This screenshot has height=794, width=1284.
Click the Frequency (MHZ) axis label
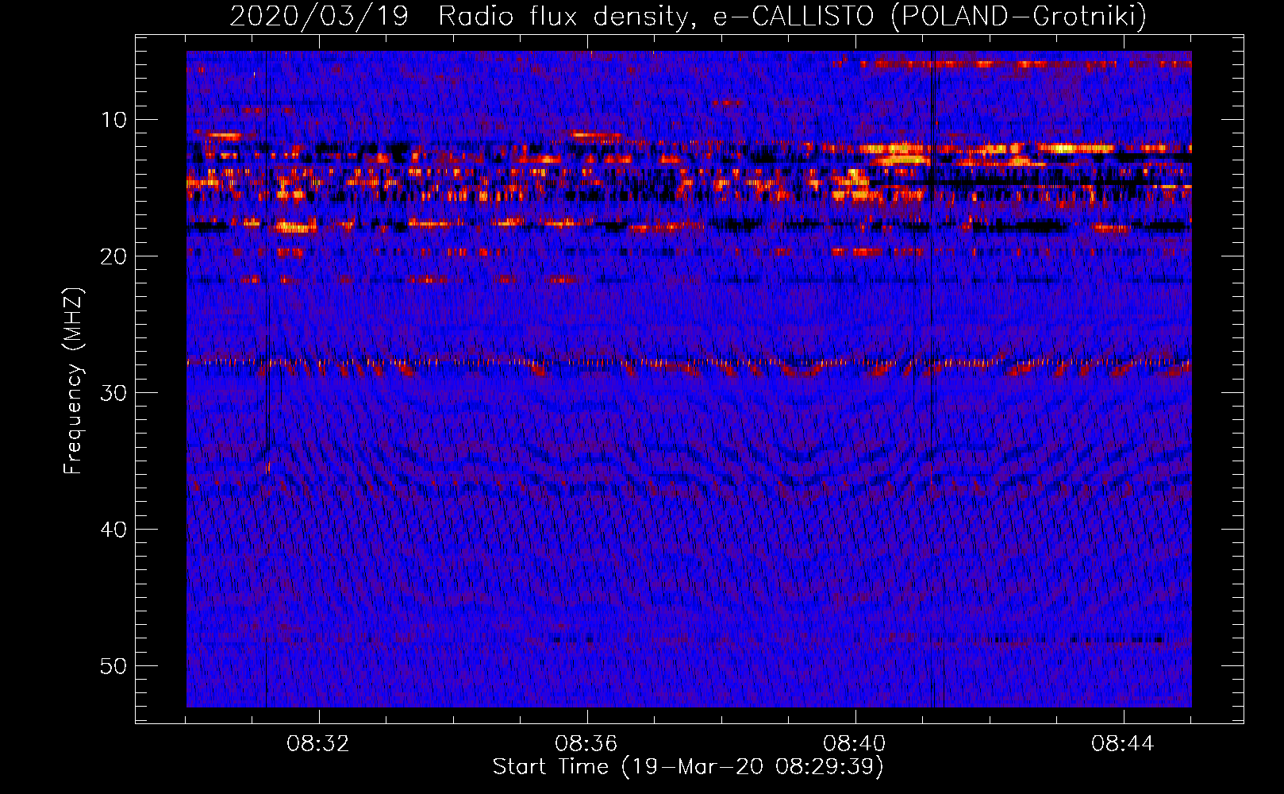click(x=73, y=380)
